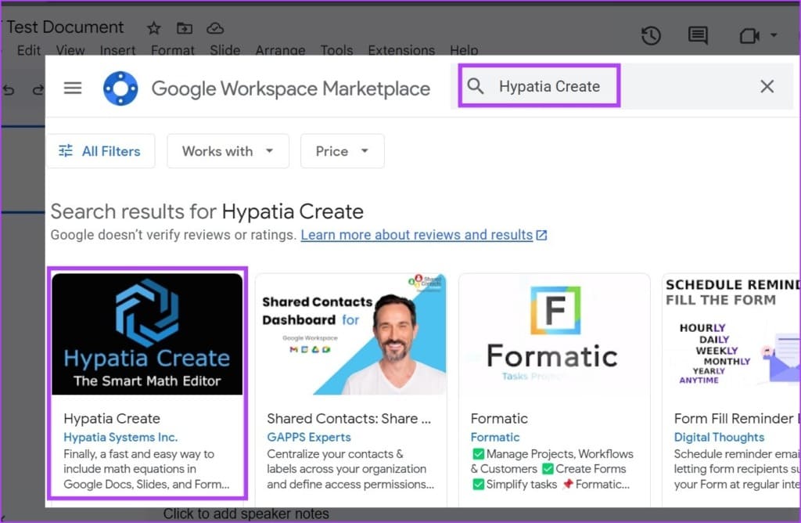Open dropdown arrow beside camera icon

(774, 35)
